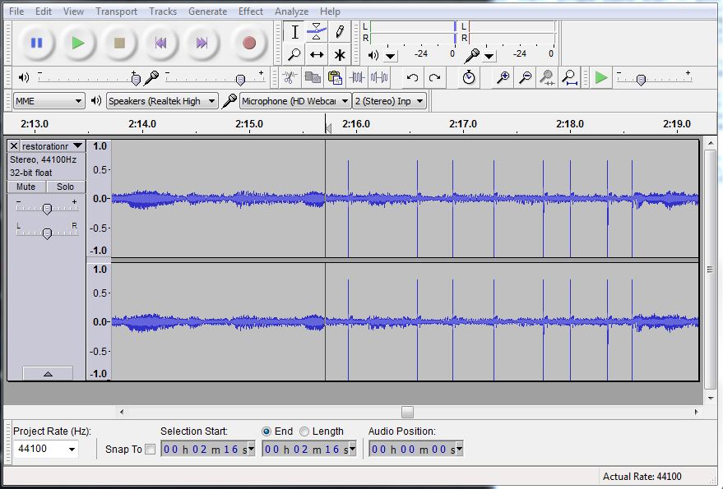The image size is (723, 489).
Task: Open the Analyze menu
Action: pos(291,12)
